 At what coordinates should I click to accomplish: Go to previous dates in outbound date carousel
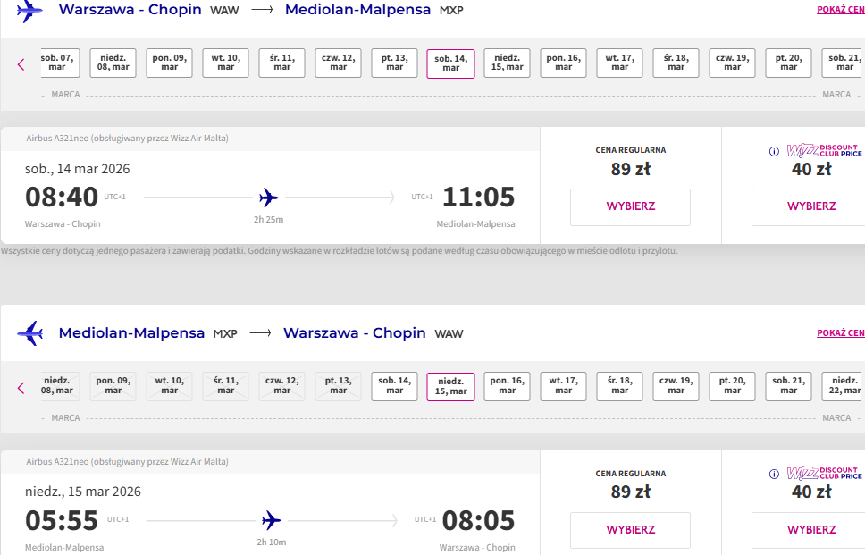click(21, 64)
